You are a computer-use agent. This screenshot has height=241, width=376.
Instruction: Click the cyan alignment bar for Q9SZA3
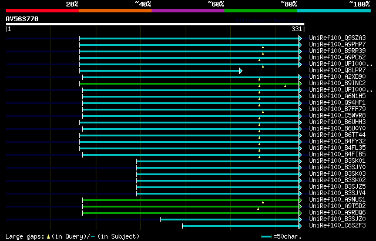click(x=189, y=38)
